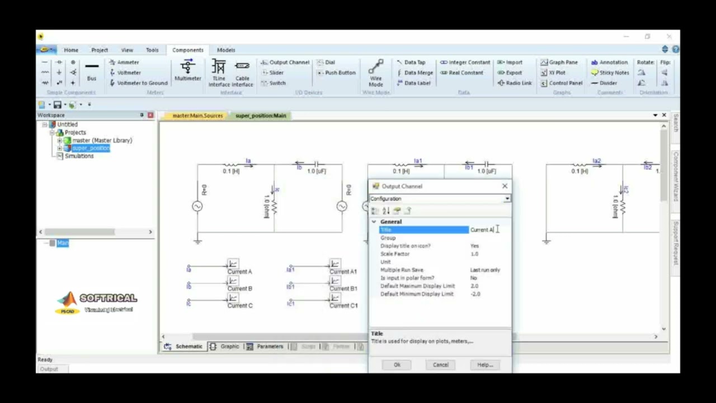Switch to the Home ribbon tab
716x403 pixels.
pyautogui.click(x=71, y=50)
